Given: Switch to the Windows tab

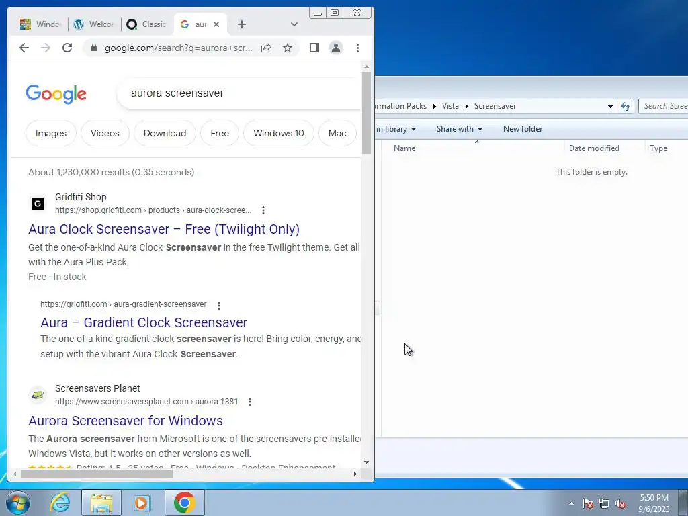Looking at the screenshot, I should click(x=41, y=24).
